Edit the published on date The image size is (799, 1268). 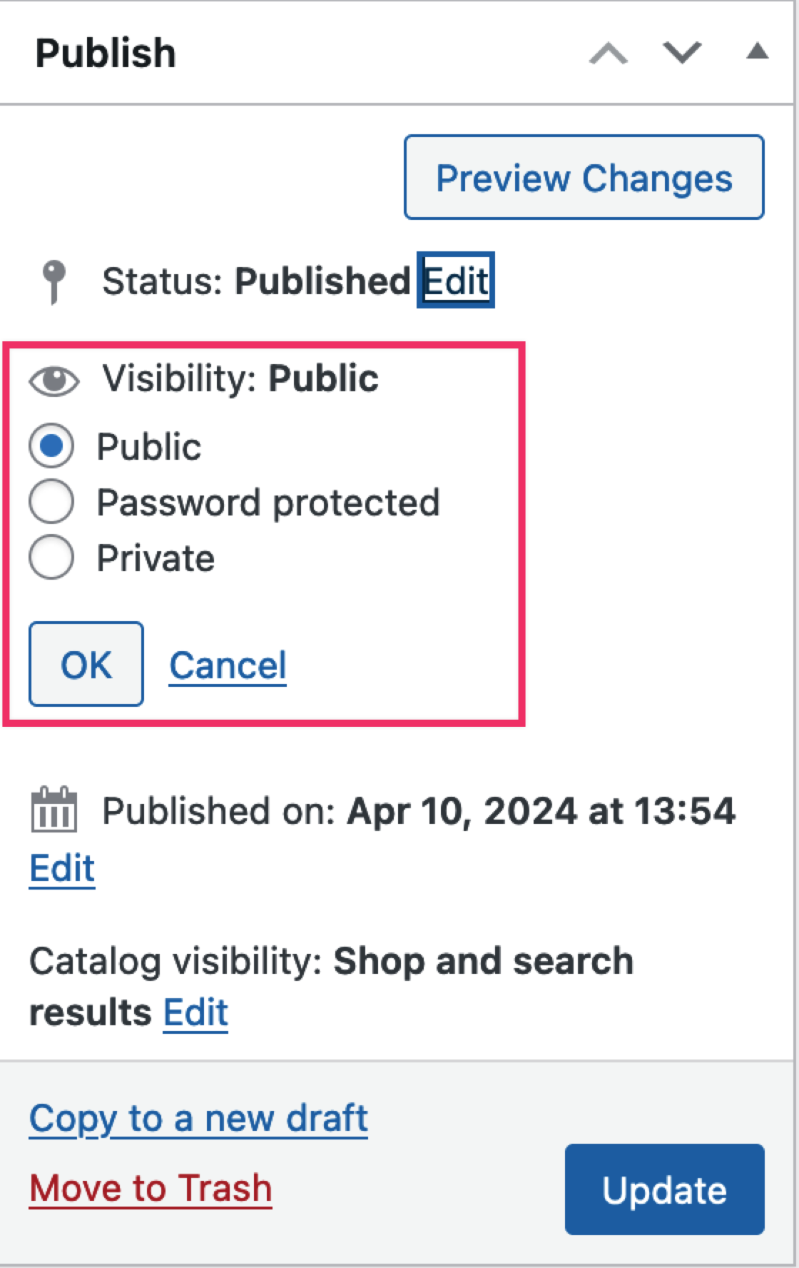(62, 868)
